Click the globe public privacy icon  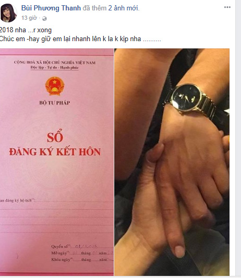[44, 18]
